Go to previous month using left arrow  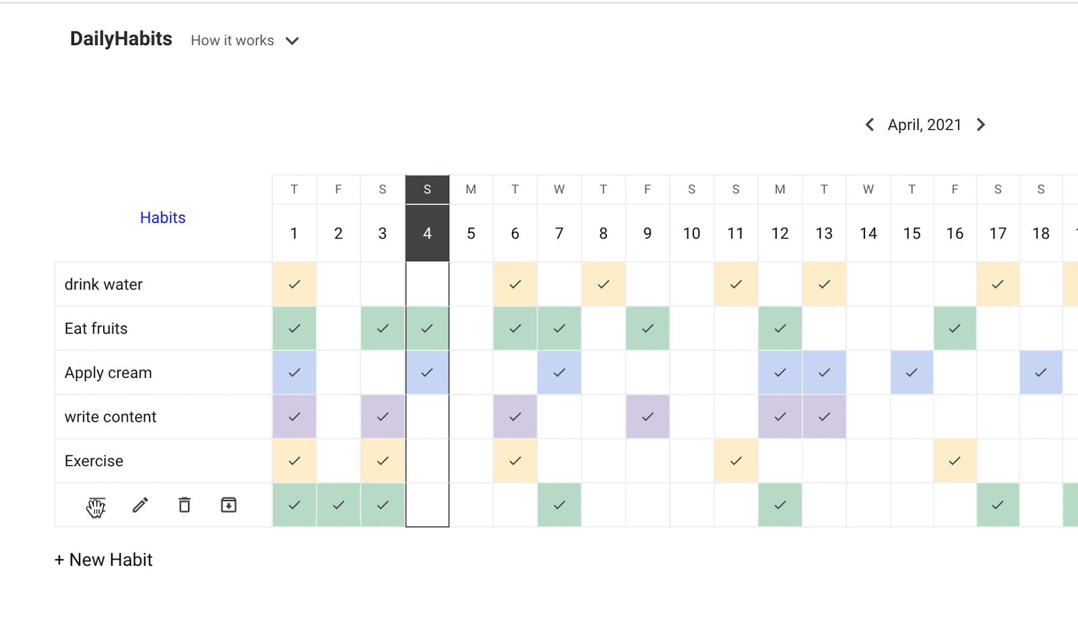870,125
